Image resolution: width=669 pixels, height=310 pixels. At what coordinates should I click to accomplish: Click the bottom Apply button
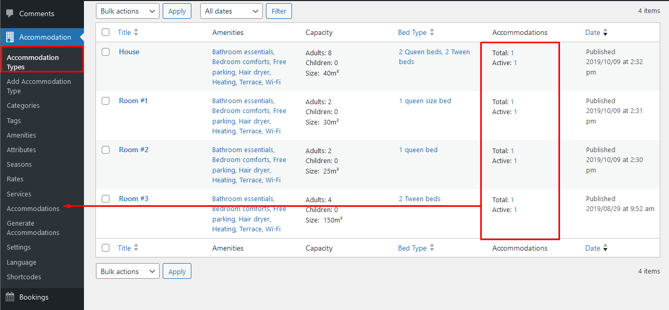(177, 271)
